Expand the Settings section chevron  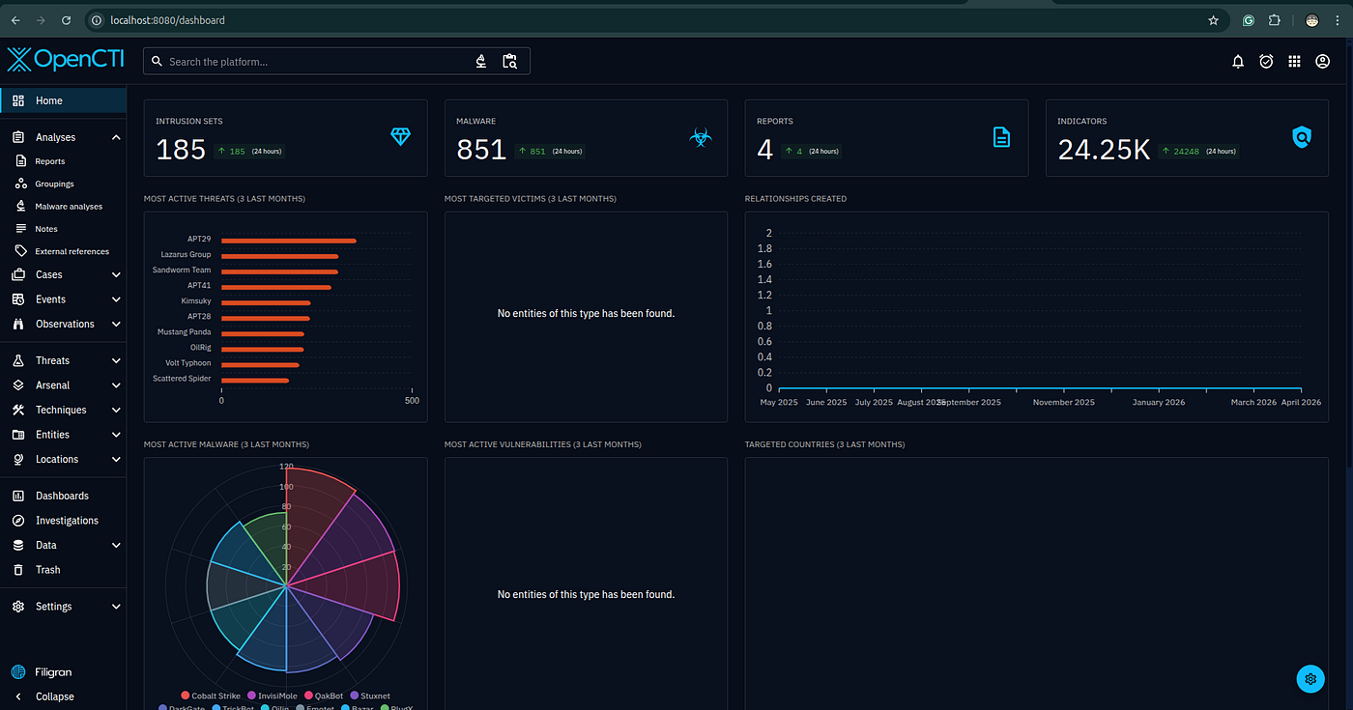[x=116, y=607]
